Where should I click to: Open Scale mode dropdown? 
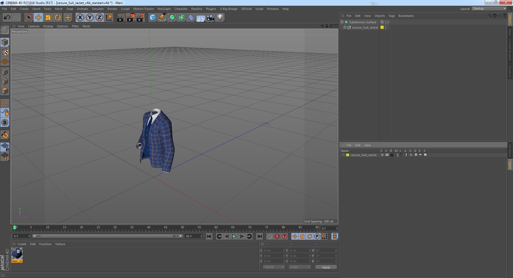coord(300,267)
